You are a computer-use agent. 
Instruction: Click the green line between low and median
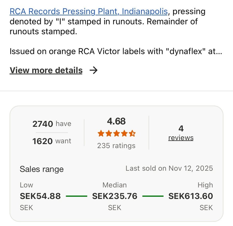[x=76, y=196]
